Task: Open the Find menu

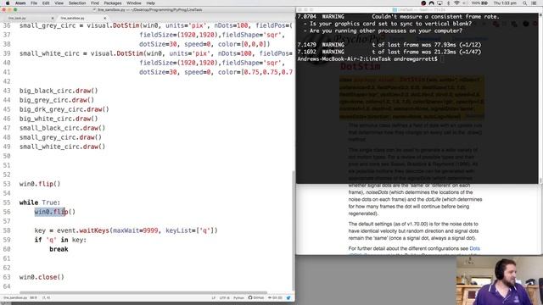Action: click(x=95, y=3)
